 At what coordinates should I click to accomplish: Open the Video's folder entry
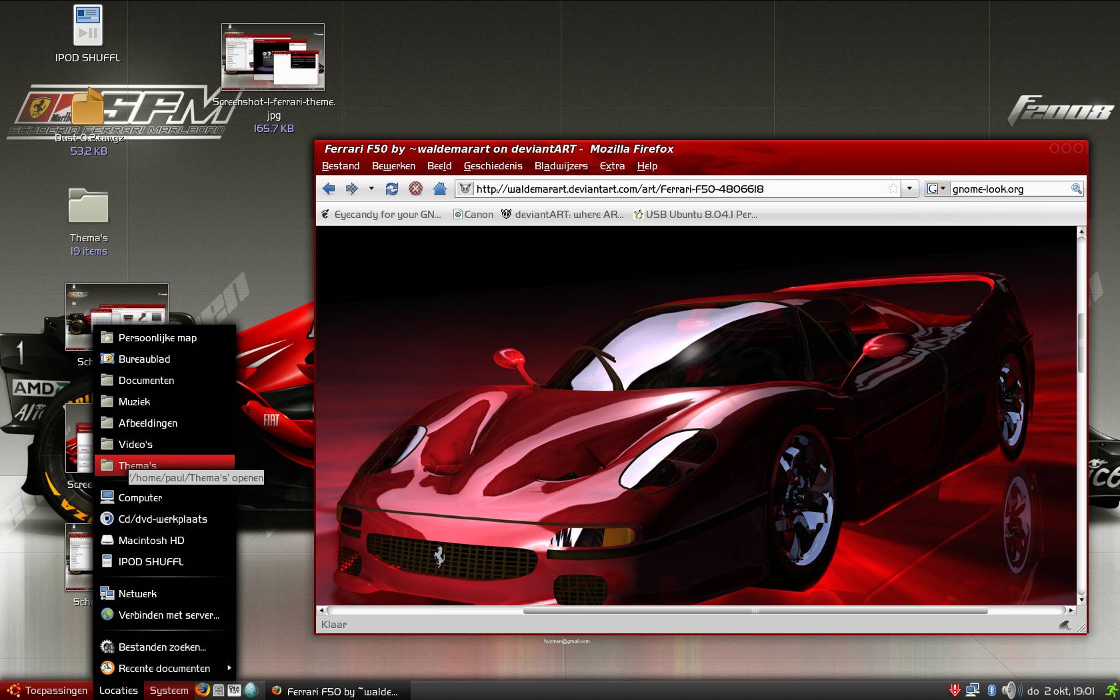click(x=165, y=445)
